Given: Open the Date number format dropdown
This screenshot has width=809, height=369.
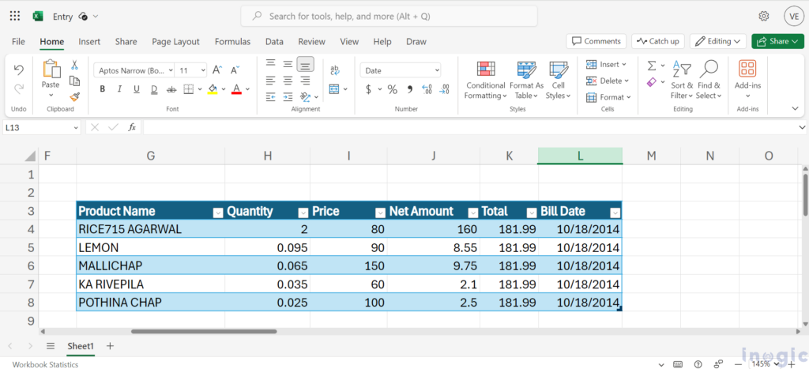Looking at the screenshot, I should point(435,70).
